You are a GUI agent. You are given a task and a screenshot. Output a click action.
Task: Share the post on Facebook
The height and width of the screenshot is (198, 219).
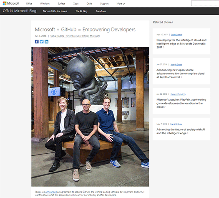(x=37, y=41)
